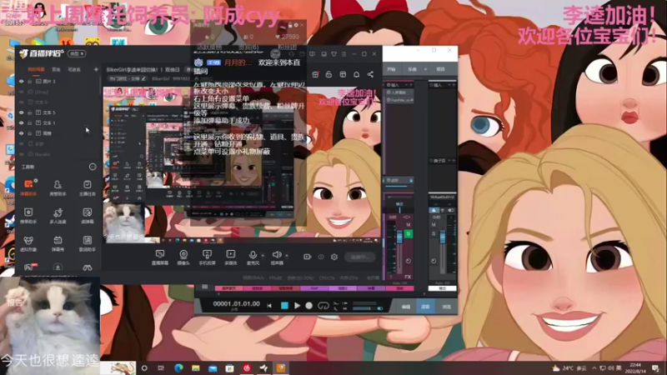Click the 直播中 live status button
Screen dimensions: 667x375
click(360, 257)
